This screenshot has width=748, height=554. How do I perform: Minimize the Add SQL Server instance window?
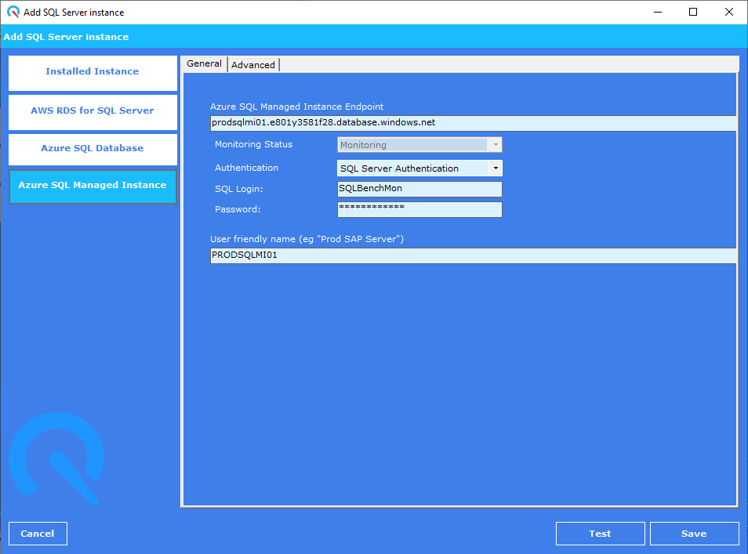tap(657, 12)
